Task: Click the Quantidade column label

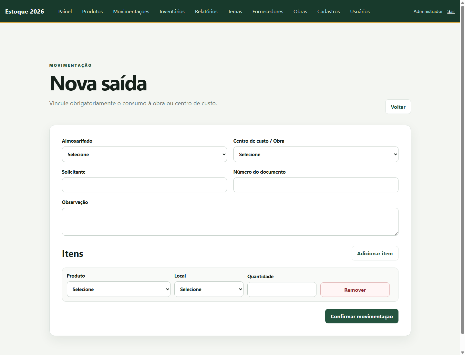Action: point(261,277)
